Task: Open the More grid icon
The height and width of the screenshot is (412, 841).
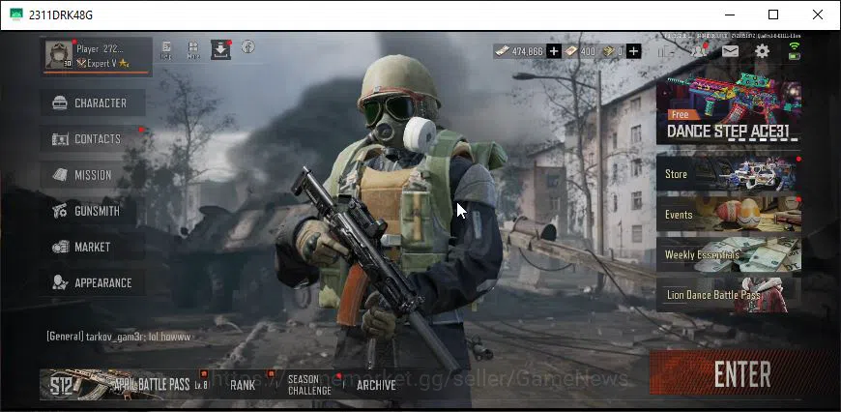Action: [193, 49]
